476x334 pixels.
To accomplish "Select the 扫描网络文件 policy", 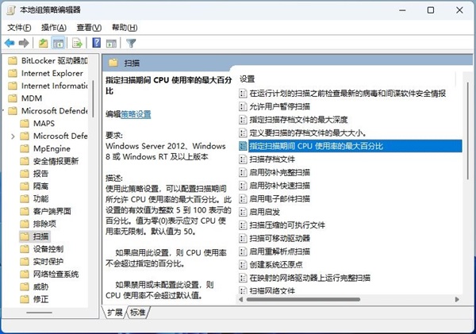I will tap(267, 290).
